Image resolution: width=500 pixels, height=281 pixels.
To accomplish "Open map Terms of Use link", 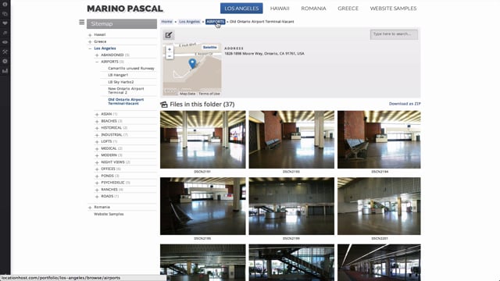I will click(209, 94).
